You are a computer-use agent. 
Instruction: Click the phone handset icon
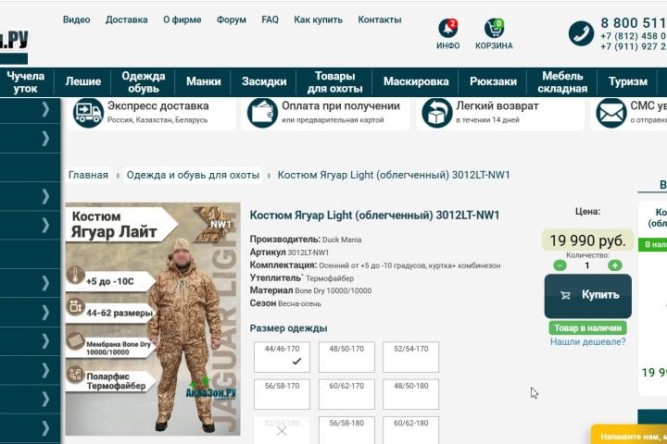(x=581, y=33)
